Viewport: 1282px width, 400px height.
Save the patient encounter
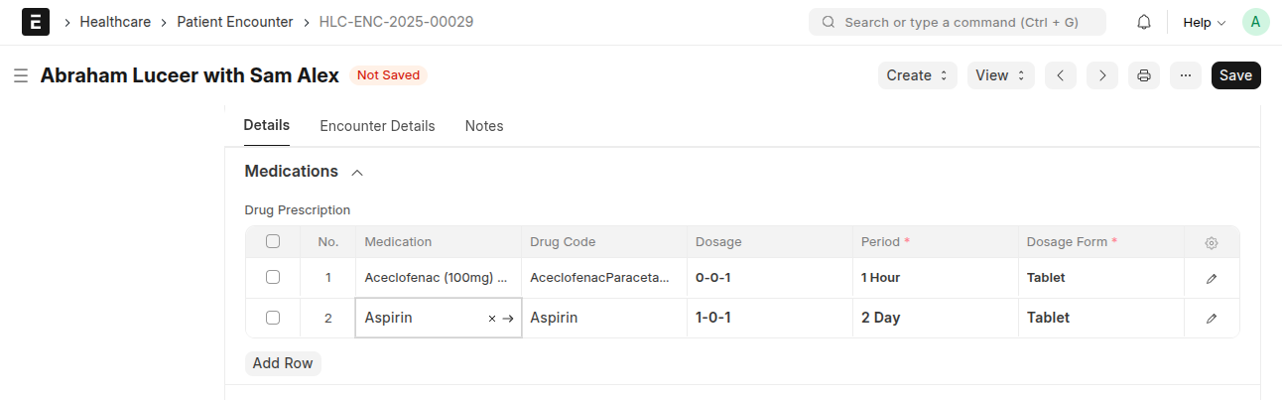1235,75
